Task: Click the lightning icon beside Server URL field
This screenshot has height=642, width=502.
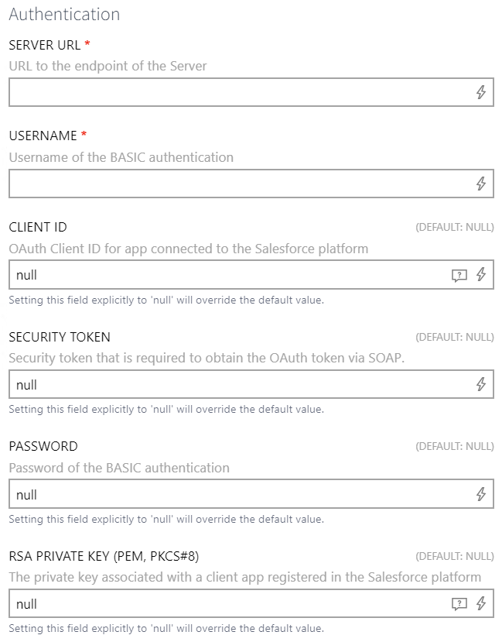Action: [481, 91]
